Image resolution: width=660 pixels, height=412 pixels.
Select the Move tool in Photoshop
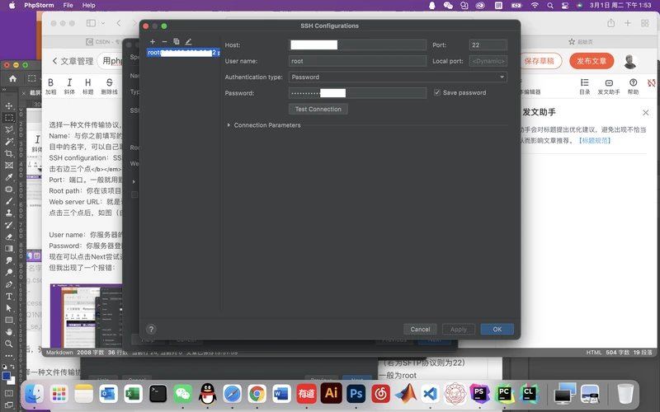point(9,106)
